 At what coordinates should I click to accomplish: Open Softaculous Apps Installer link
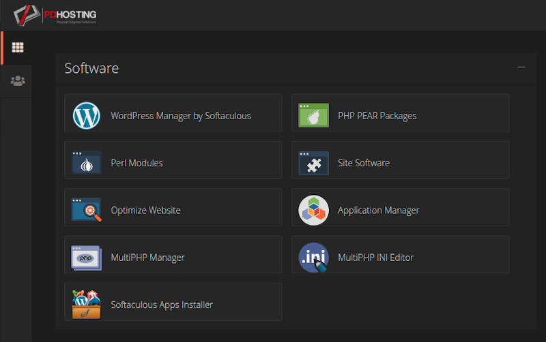coord(162,305)
